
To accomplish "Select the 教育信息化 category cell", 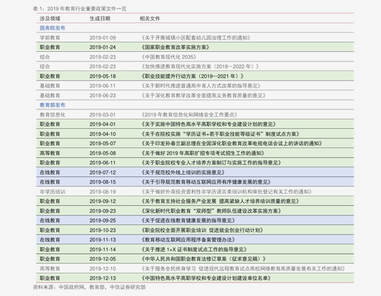I will 53,115.
